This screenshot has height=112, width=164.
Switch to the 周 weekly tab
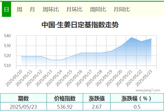click(x=19, y=10)
